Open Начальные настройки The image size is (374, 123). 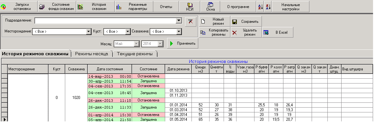click(290, 7)
